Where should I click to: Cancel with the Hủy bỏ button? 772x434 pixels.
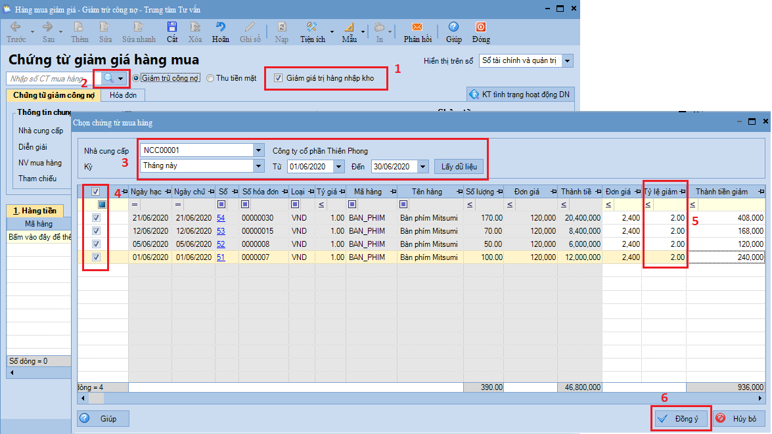click(x=739, y=419)
